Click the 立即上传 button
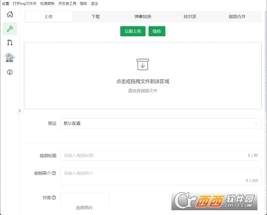 click(x=133, y=31)
